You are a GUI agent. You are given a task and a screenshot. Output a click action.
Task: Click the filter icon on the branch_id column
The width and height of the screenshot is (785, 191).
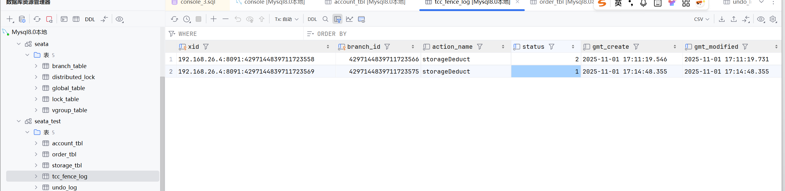point(387,47)
